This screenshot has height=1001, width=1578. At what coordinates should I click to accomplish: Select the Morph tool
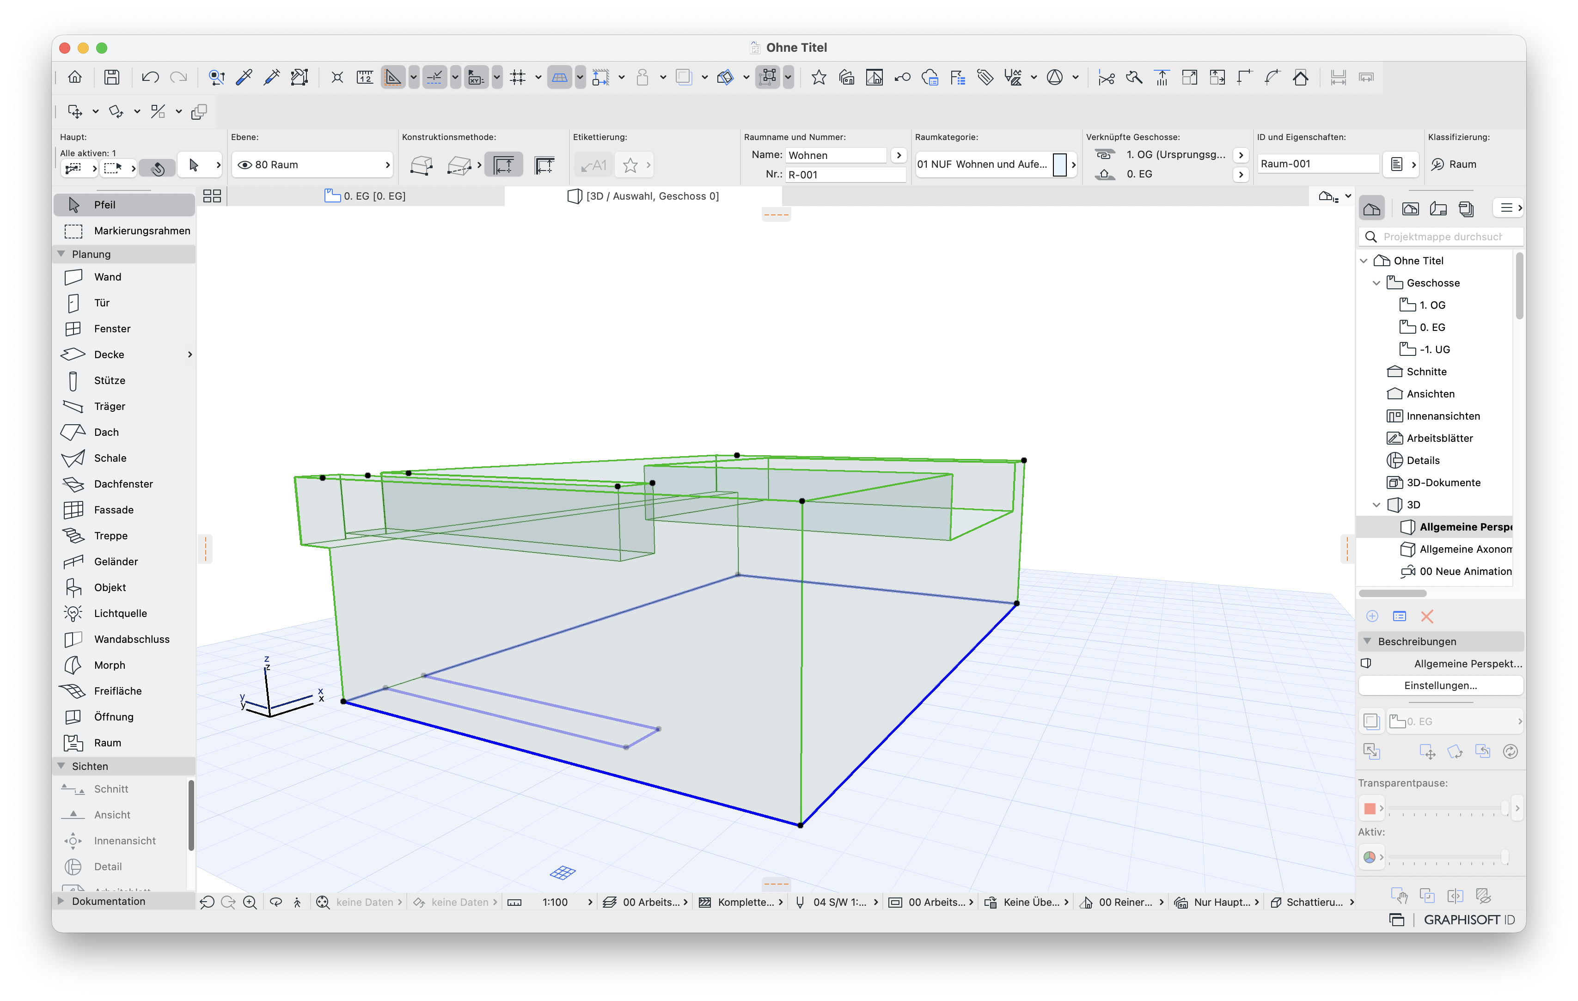pos(124,665)
